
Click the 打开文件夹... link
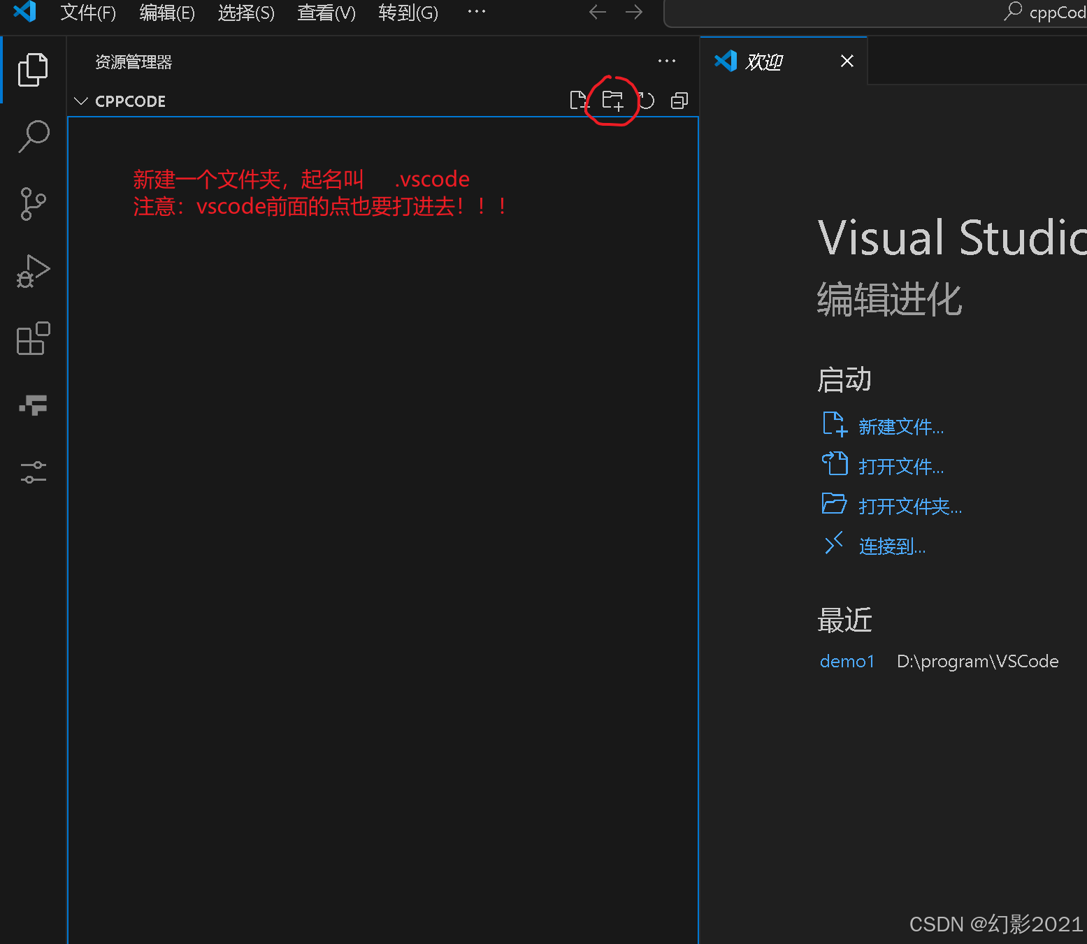(x=910, y=507)
